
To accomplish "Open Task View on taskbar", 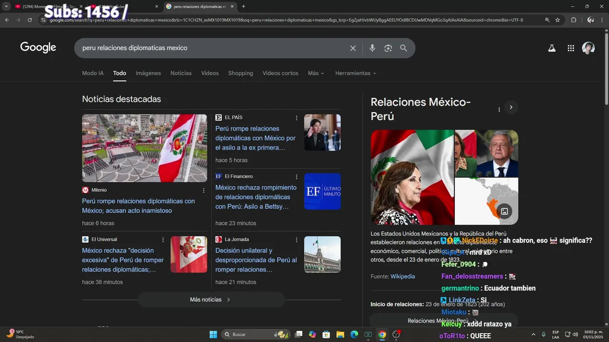I will 298,334.
